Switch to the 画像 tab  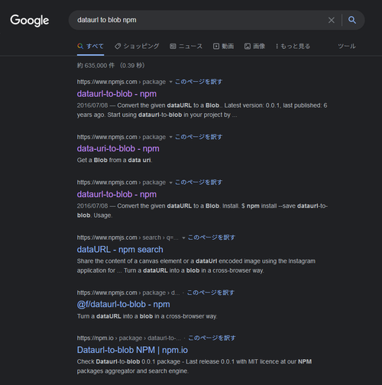(x=254, y=47)
